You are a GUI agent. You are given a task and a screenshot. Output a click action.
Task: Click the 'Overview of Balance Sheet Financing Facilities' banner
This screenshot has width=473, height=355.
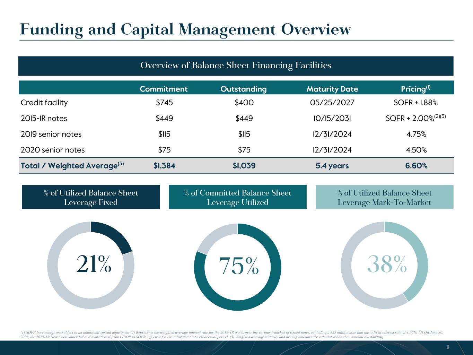236,66
